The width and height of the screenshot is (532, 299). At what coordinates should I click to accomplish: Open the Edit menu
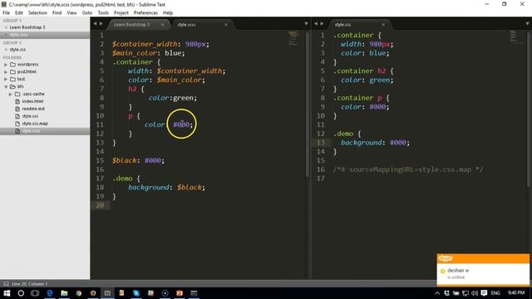click(19, 13)
